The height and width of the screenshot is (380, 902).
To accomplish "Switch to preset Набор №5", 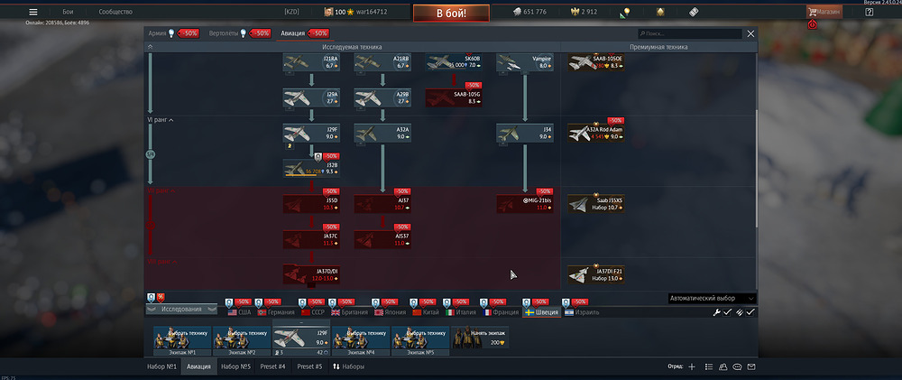I will coord(235,366).
